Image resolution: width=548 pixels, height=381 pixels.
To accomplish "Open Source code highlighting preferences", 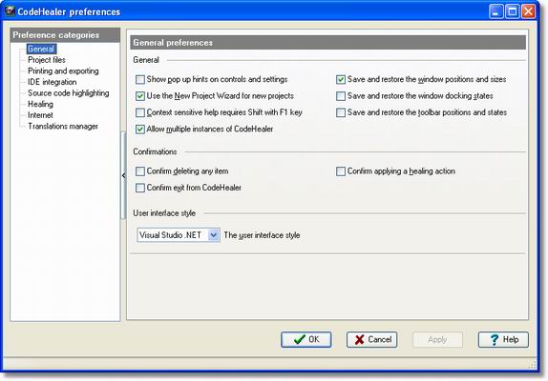I will (69, 93).
